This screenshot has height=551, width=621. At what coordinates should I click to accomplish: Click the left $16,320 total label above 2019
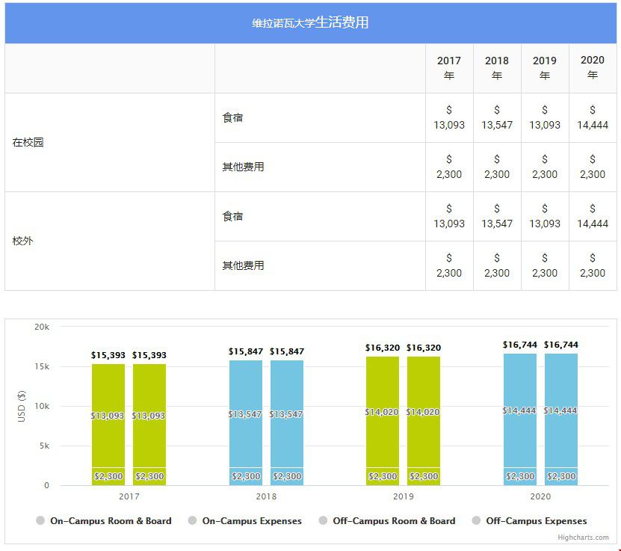click(383, 348)
